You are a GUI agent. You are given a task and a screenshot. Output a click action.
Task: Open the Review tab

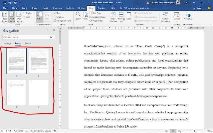tap(81, 8)
